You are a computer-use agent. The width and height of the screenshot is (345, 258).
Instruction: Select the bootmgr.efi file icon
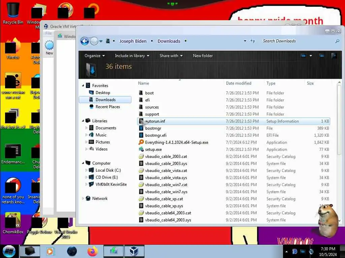point(141,135)
